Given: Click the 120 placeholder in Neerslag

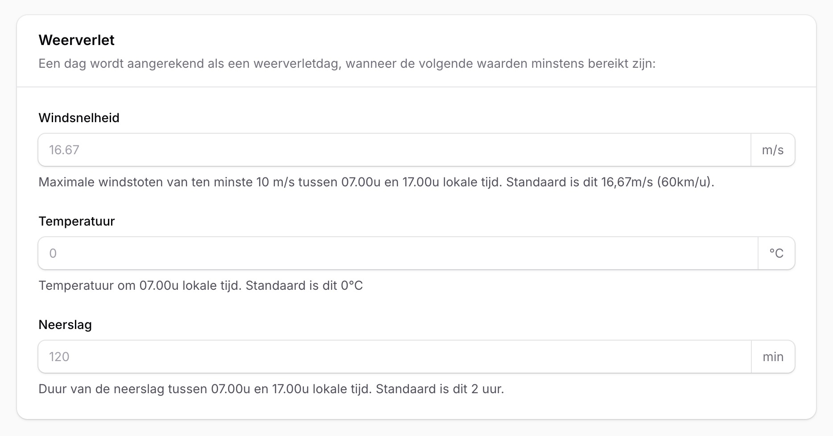Looking at the screenshot, I should pyautogui.click(x=59, y=357).
